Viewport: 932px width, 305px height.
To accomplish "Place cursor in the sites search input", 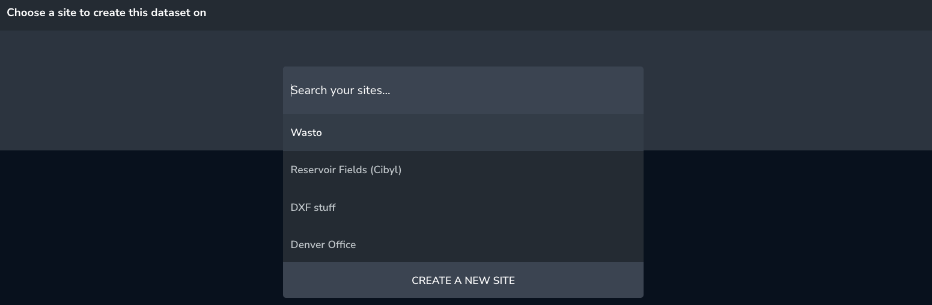I will [463, 90].
